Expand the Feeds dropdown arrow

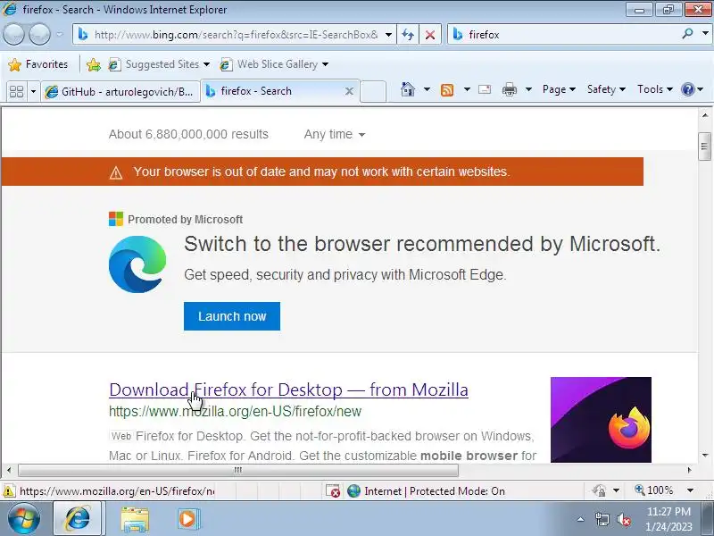pyautogui.click(x=467, y=89)
